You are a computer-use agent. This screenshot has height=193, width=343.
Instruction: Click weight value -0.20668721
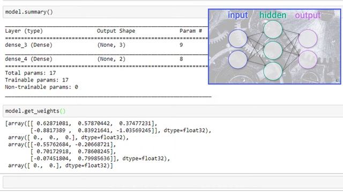coord(92,144)
